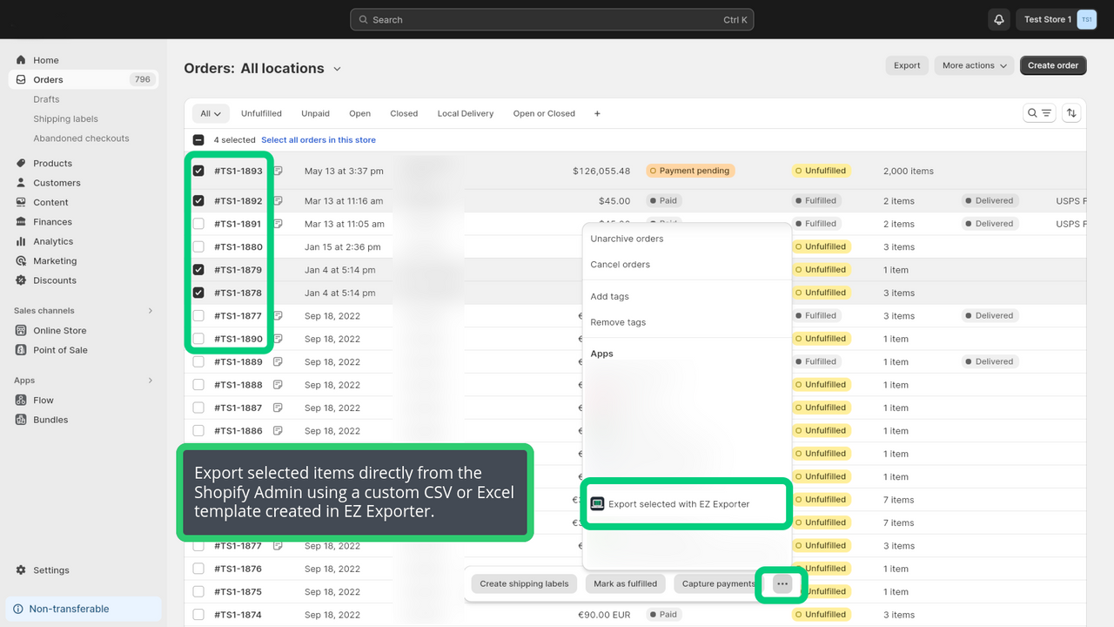
Task: Open the More actions dropdown
Action: [x=973, y=64]
